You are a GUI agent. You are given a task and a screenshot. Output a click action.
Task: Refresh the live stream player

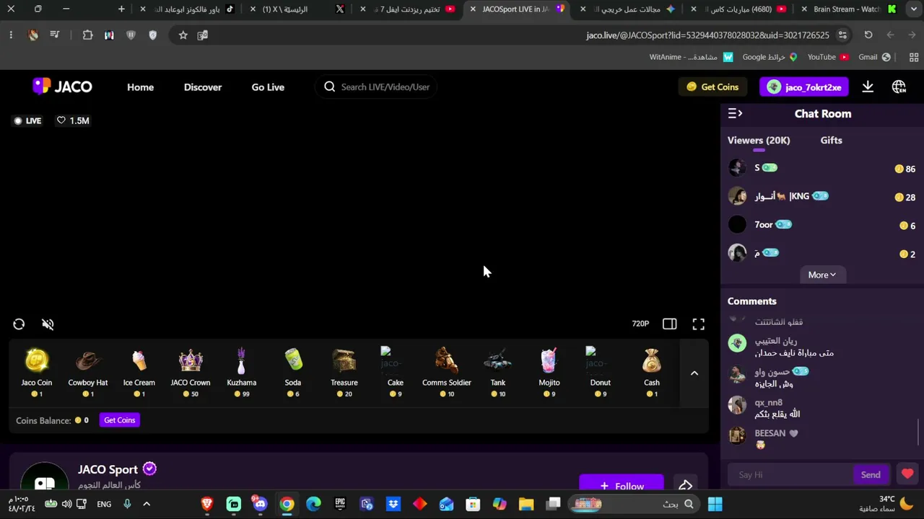[19, 324]
